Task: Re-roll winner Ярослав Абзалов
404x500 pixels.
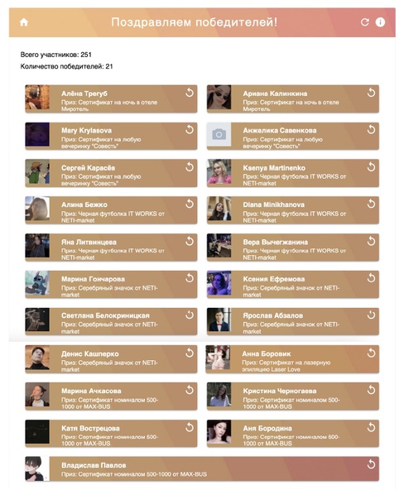Action: (x=371, y=315)
